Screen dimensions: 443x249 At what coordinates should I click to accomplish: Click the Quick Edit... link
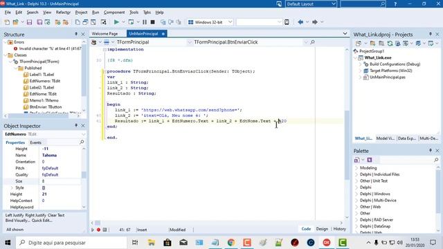point(42,221)
